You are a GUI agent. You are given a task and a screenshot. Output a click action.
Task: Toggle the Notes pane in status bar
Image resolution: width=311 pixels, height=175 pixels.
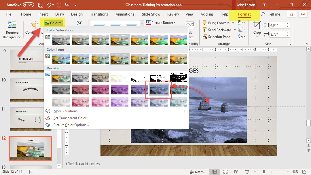[197, 172]
